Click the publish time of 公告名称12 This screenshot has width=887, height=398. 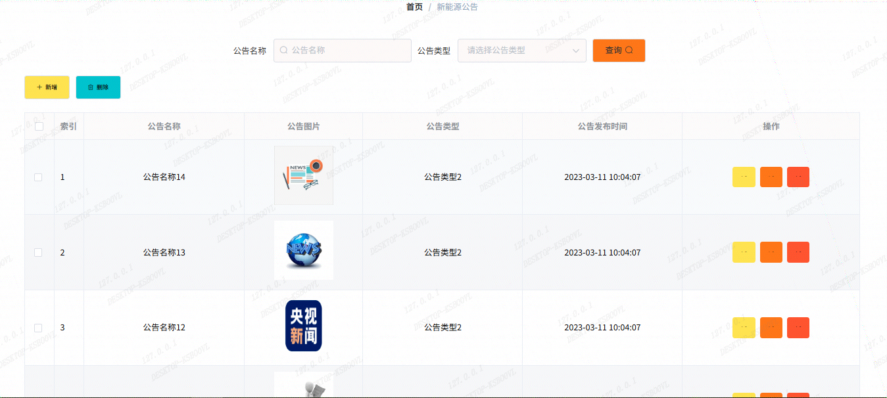point(602,328)
